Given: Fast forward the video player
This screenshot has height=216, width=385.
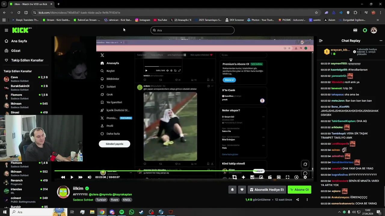Looking at the screenshot, I should point(80,177).
